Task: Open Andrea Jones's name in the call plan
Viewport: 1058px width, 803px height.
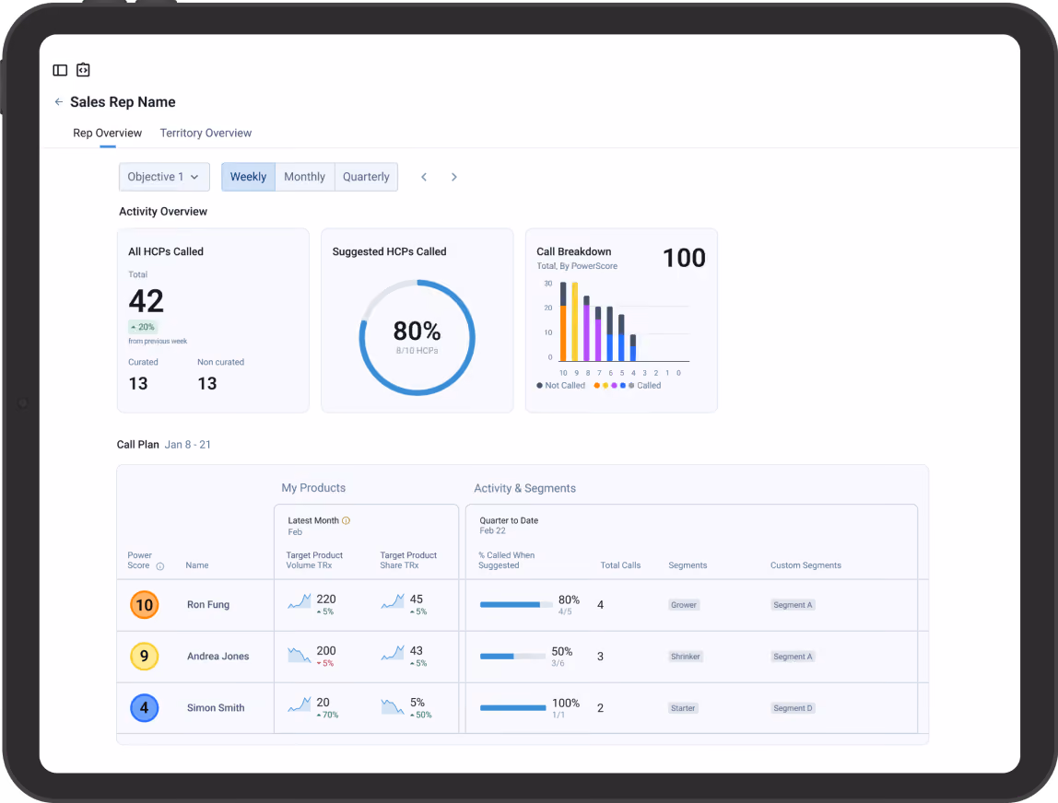Action: click(217, 656)
